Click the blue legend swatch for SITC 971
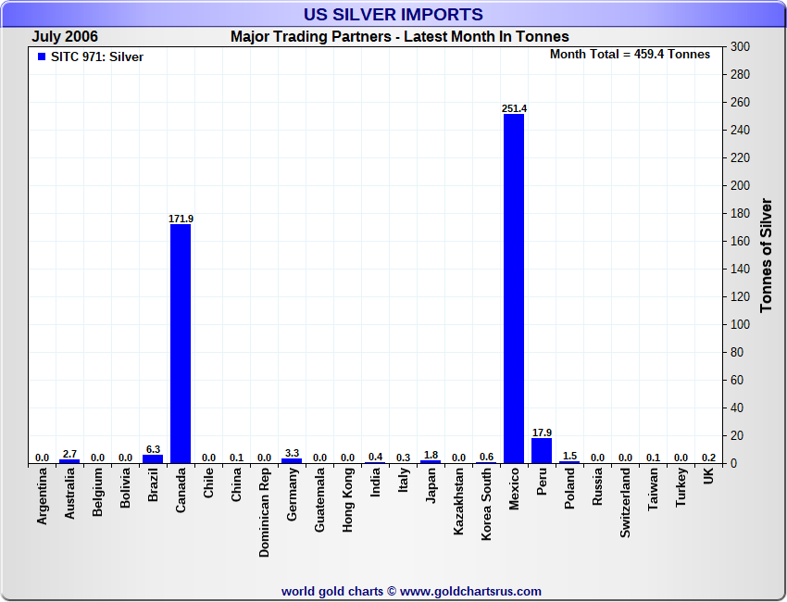This screenshot has height=602, width=787. 41,56
